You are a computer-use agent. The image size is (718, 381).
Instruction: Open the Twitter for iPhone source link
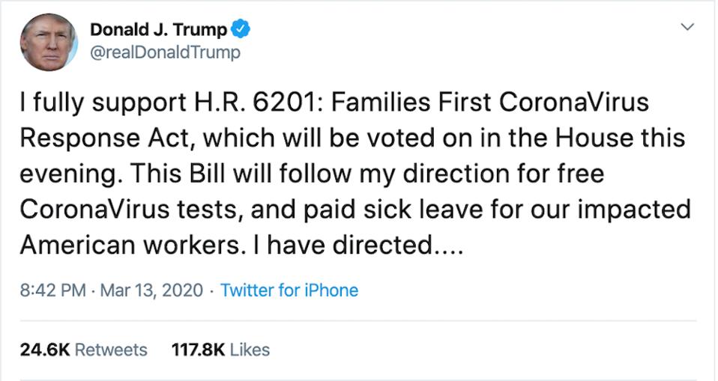point(289,290)
